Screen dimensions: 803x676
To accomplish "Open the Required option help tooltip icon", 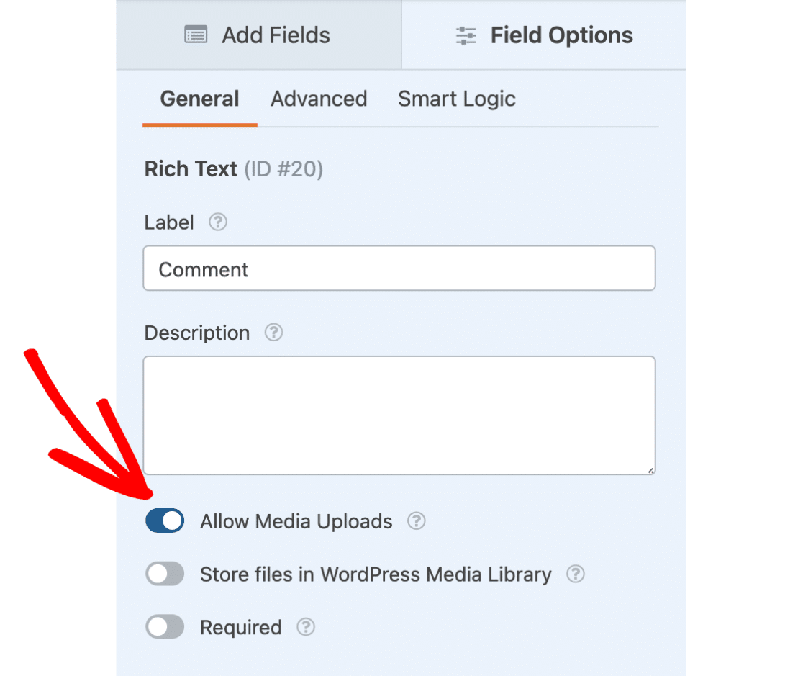I will tap(306, 628).
